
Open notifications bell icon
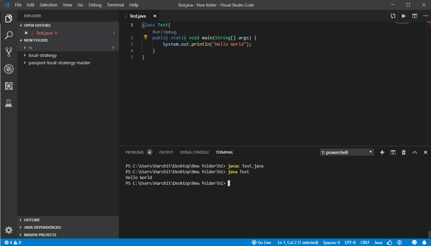424,242
